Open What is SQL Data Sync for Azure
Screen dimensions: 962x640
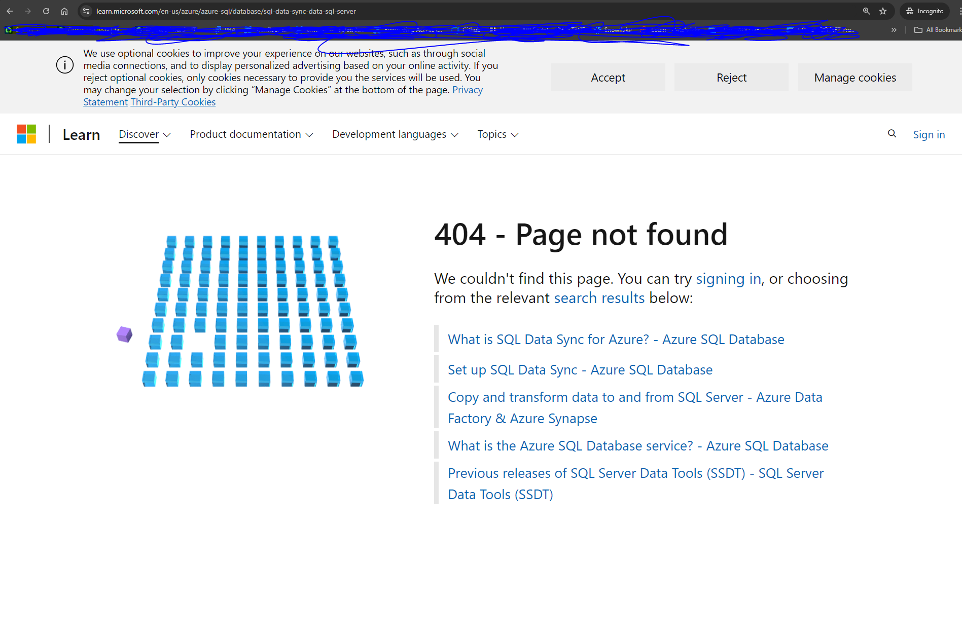pyautogui.click(x=616, y=340)
